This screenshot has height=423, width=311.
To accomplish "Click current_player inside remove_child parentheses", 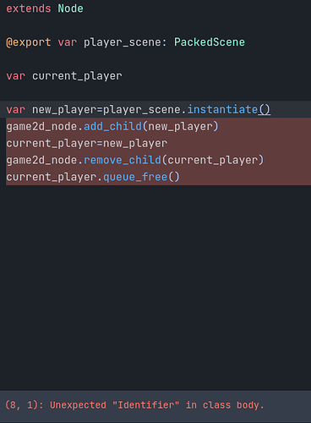I will pyautogui.click(x=213, y=160).
